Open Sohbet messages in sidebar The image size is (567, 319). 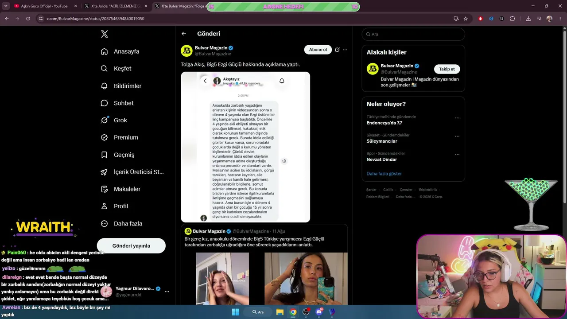click(117, 103)
